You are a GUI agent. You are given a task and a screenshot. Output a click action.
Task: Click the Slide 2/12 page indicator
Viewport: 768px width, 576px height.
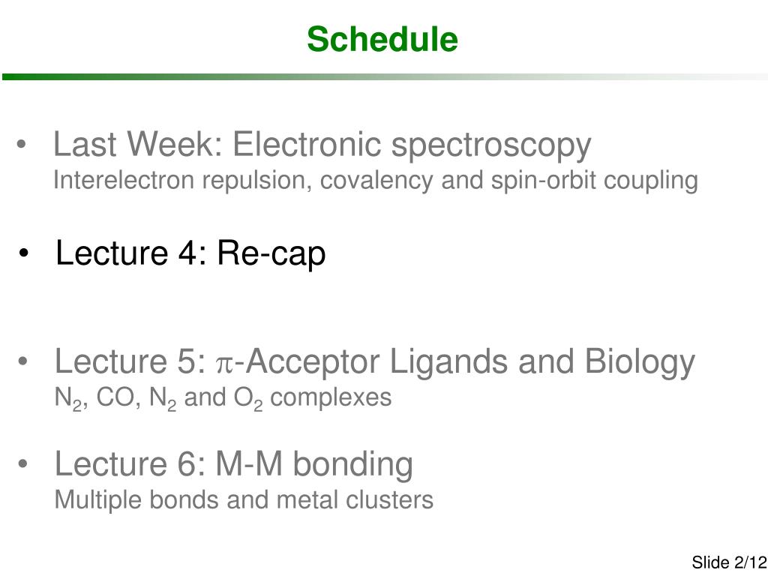[x=729, y=562]
